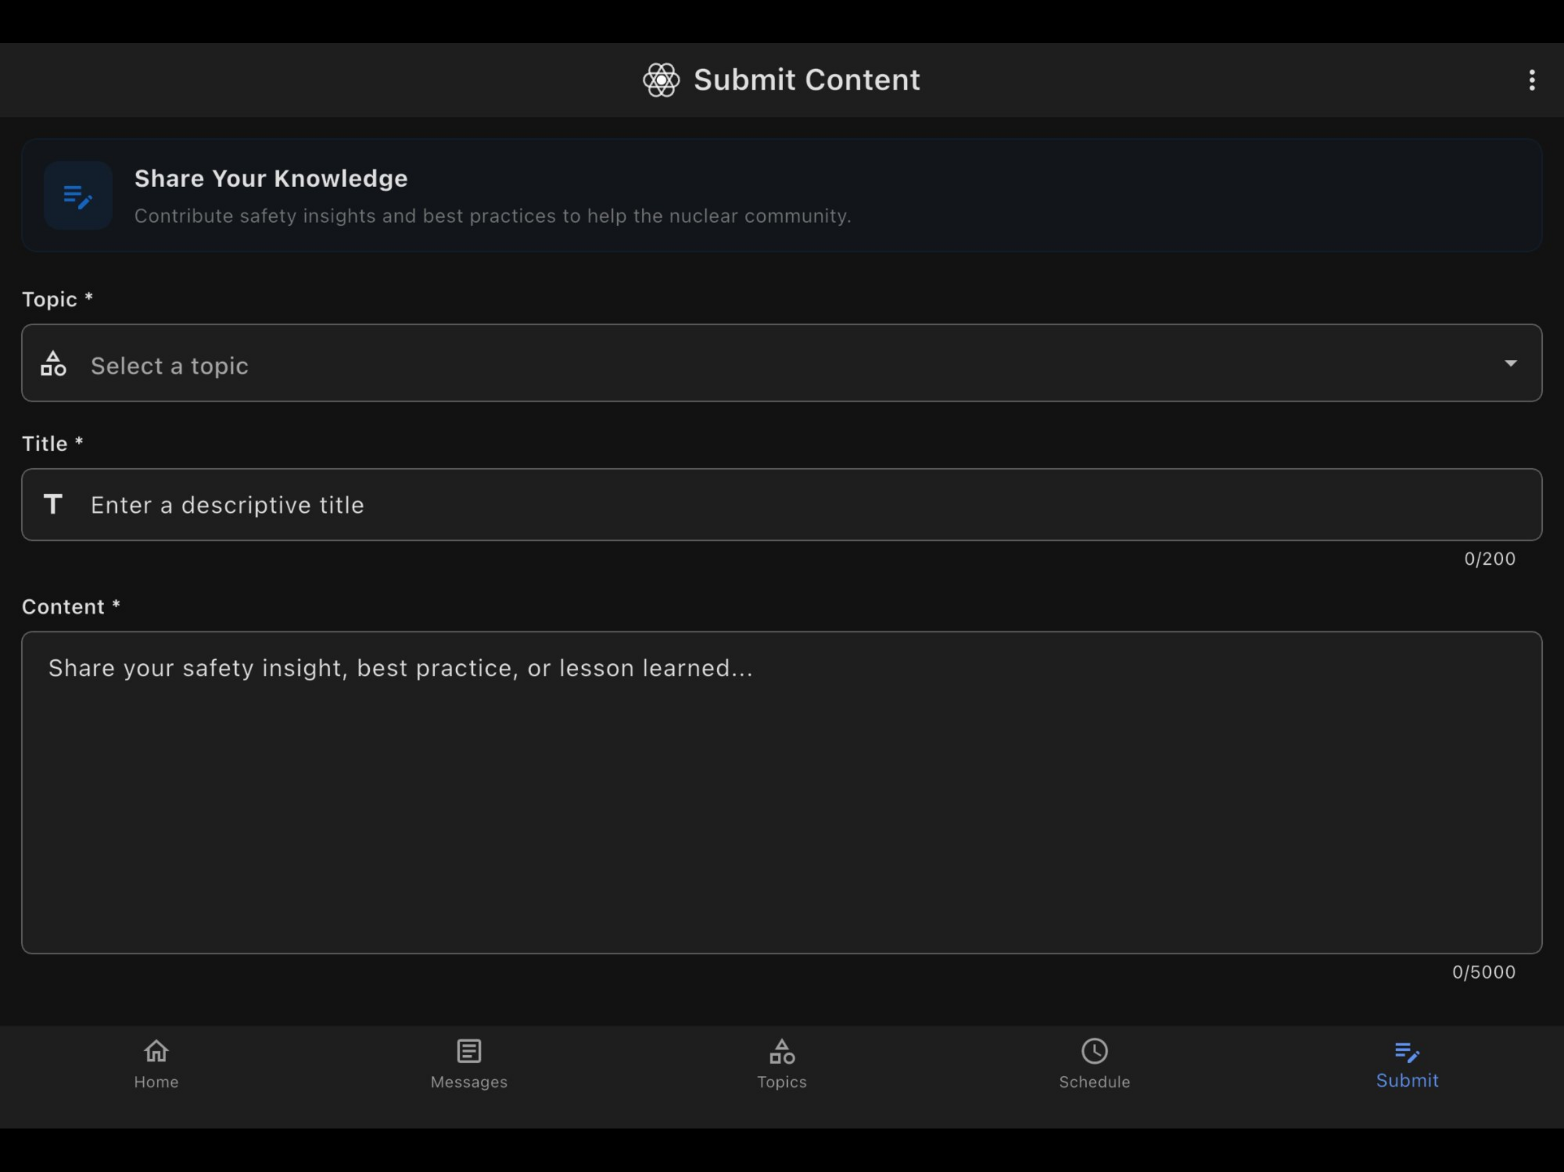This screenshot has width=1564, height=1172.
Task: Focus the Enter a descriptive title field
Action: pos(781,505)
